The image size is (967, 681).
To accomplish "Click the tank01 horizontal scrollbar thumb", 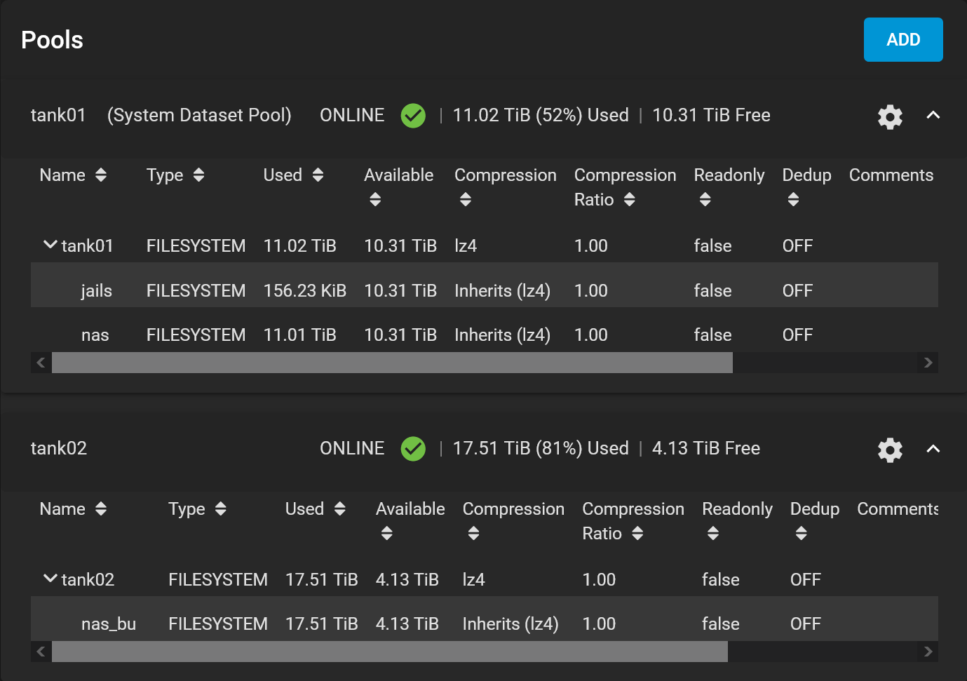I will tap(392, 363).
